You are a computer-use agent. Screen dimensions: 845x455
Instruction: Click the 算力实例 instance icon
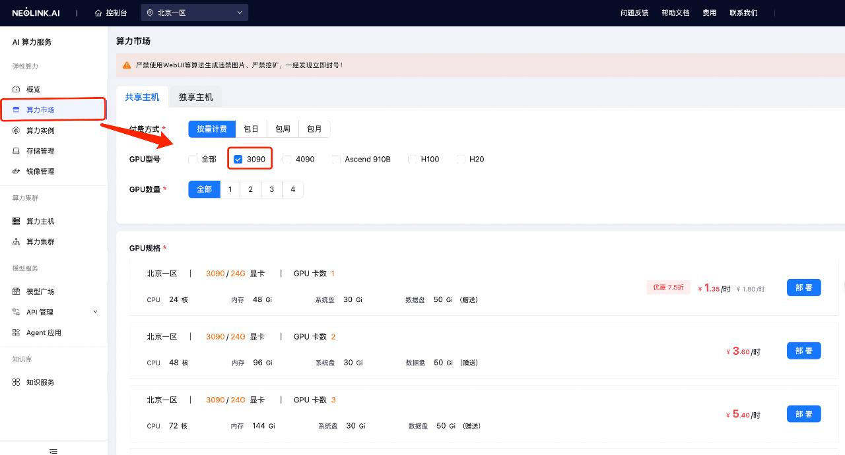pyautogui.click(x=17, y=131)
